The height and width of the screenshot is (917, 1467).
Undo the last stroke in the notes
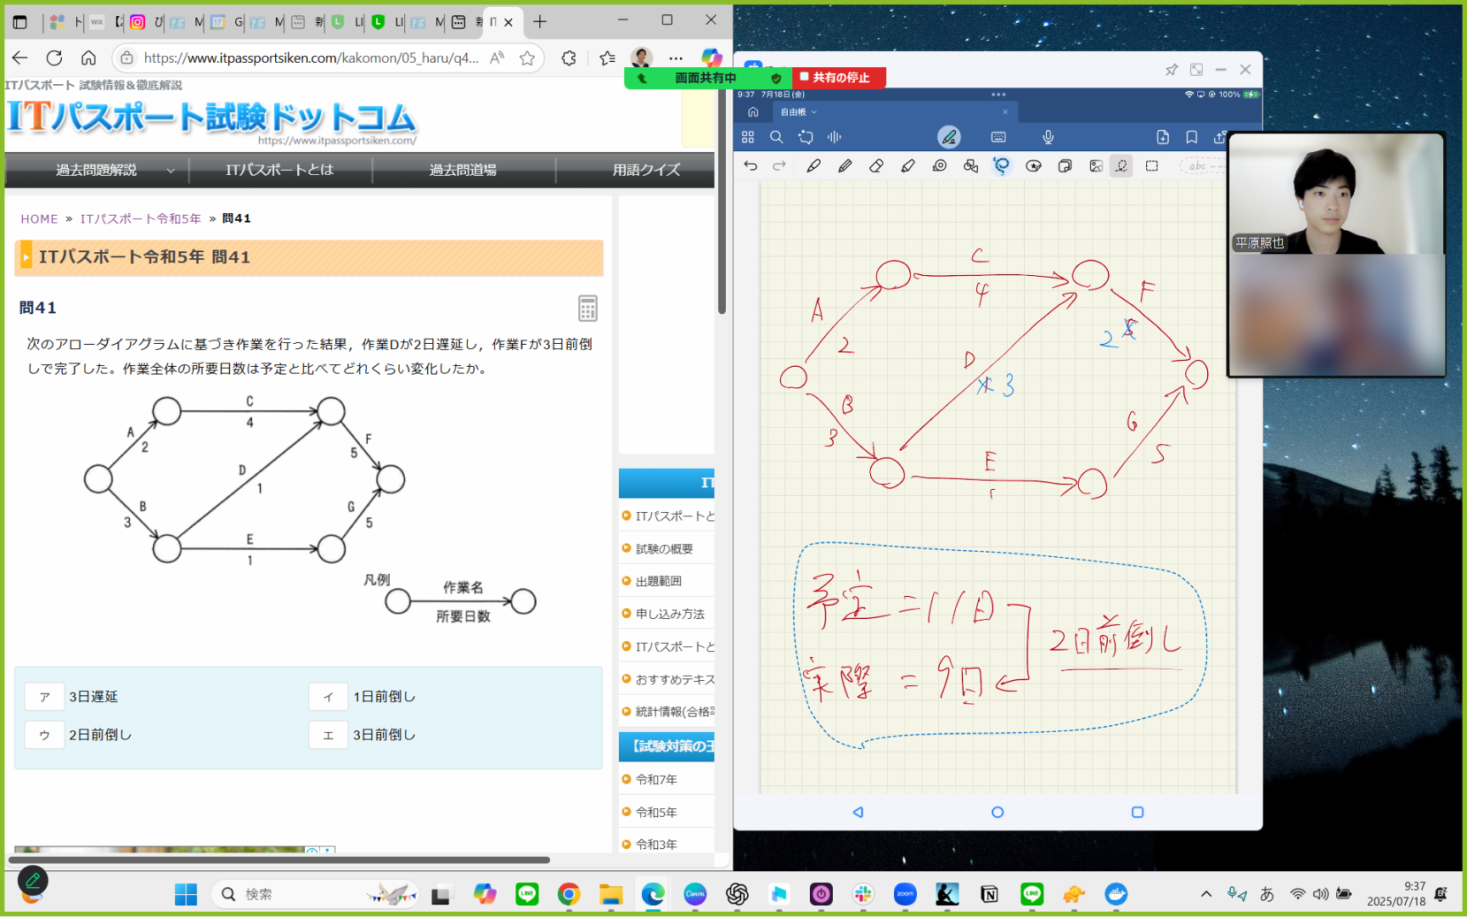tap(750, 166)
